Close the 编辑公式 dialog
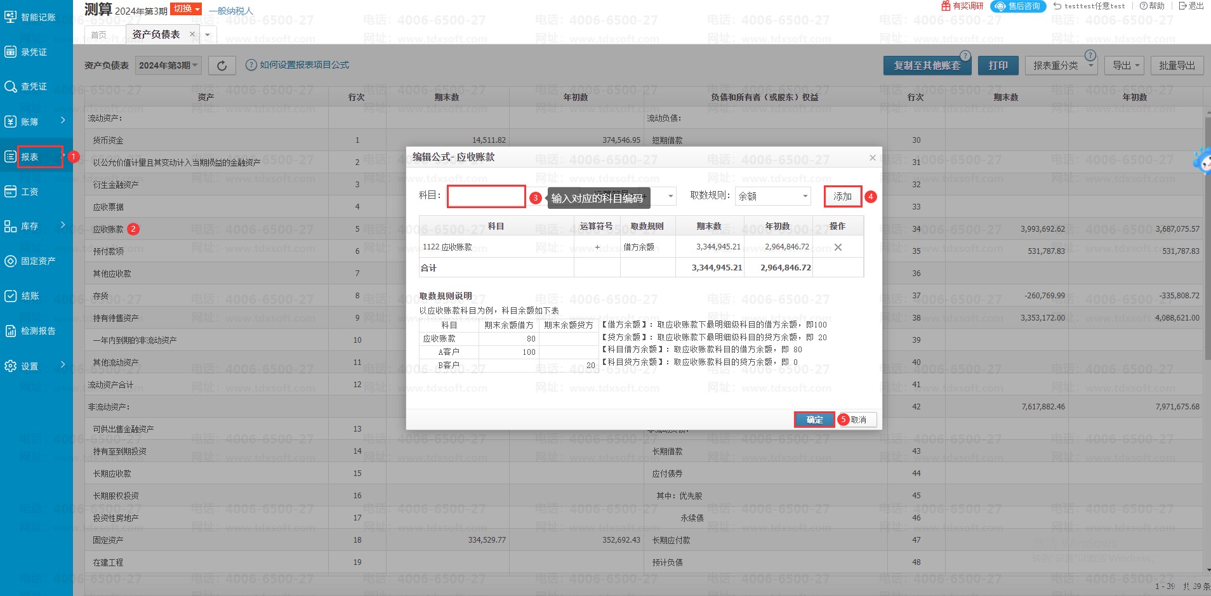The width and height of the screenshot is (1211, 596). 872,157
